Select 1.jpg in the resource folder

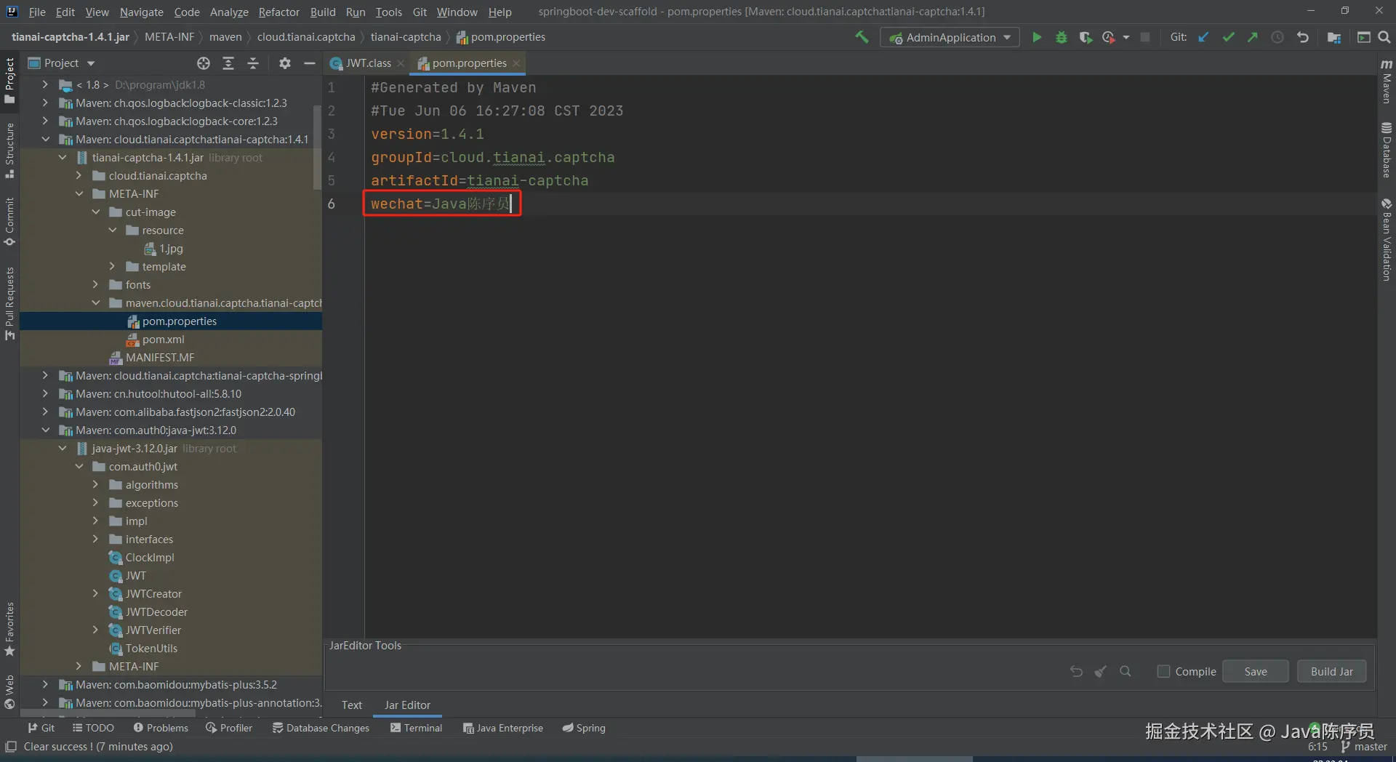(171, 249)
